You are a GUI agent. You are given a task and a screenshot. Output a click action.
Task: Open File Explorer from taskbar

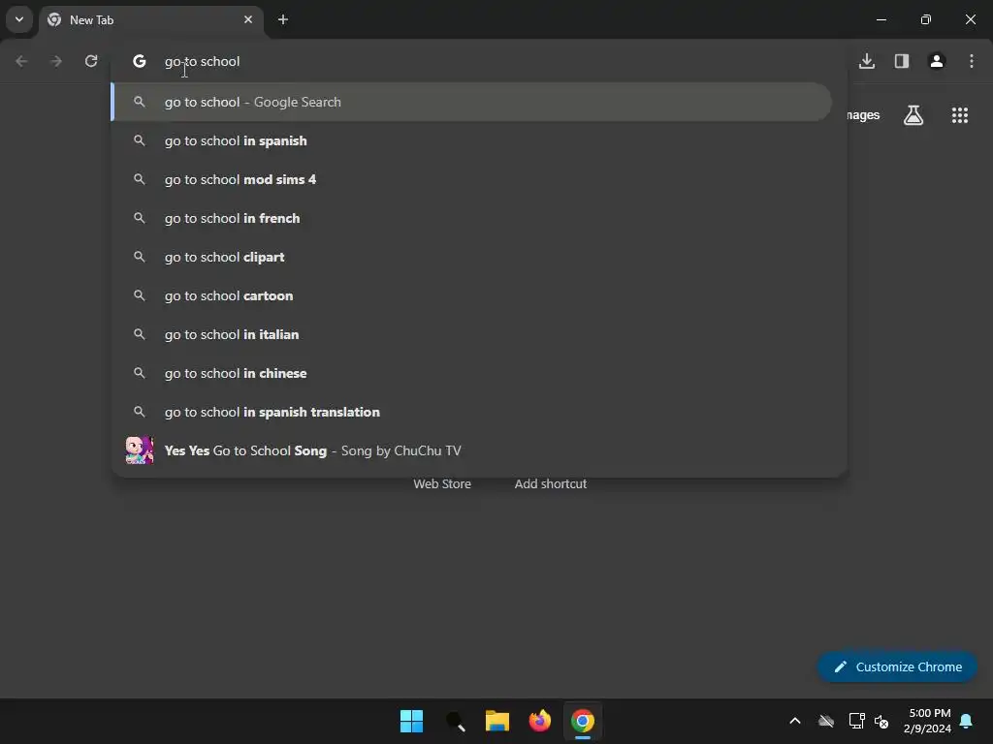pos(497,721)
